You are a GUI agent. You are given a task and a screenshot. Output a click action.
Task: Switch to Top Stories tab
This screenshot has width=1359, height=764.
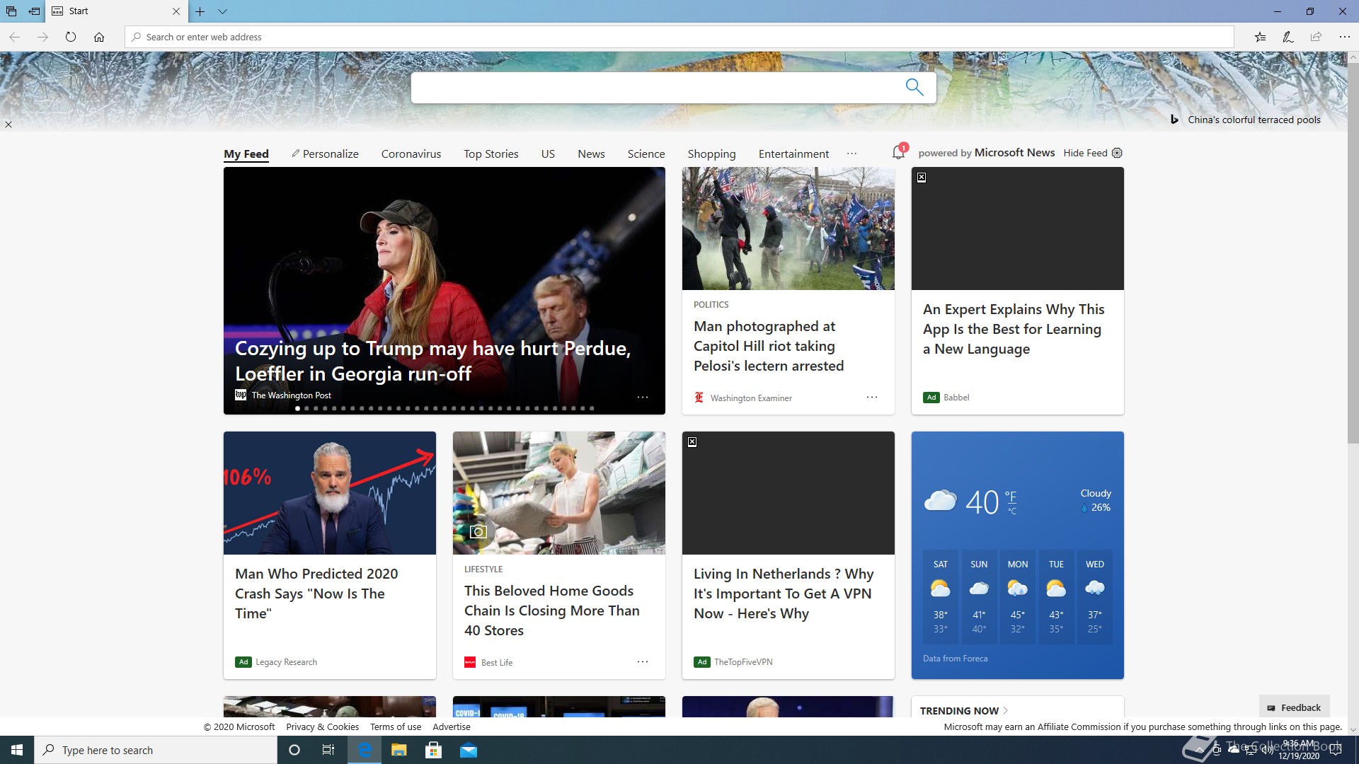(x=491, y=154)
